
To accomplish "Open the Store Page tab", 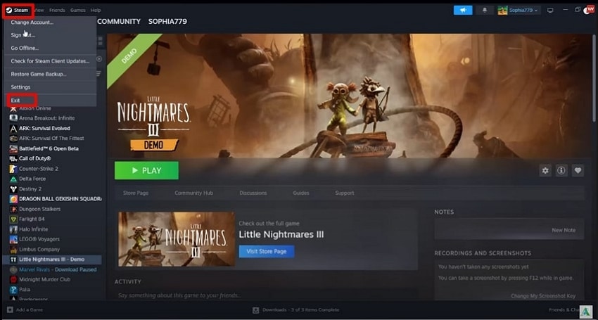I will (x=136, y=193).
